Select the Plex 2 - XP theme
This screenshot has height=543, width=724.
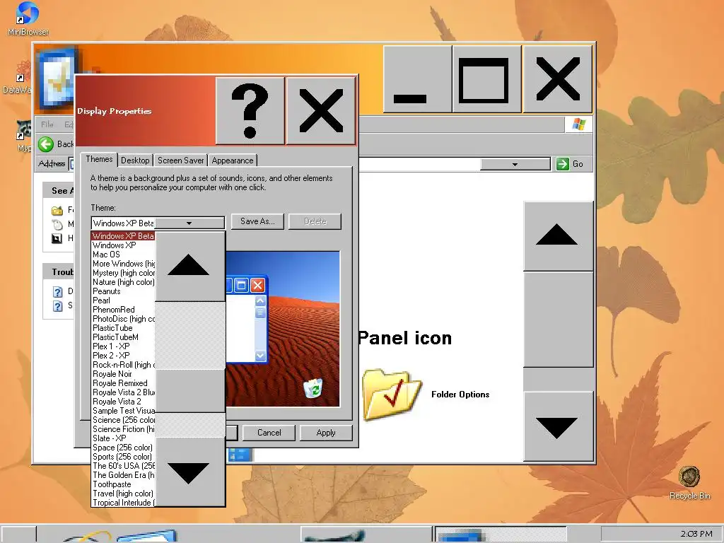point(123,356)
